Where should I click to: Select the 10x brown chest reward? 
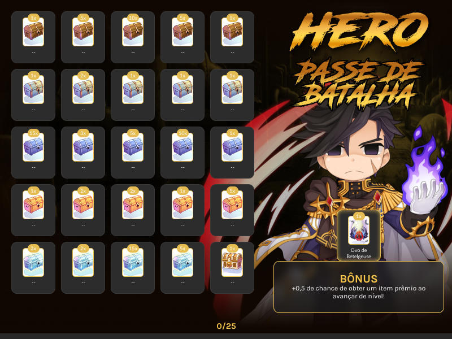click(x=133, y=37)
